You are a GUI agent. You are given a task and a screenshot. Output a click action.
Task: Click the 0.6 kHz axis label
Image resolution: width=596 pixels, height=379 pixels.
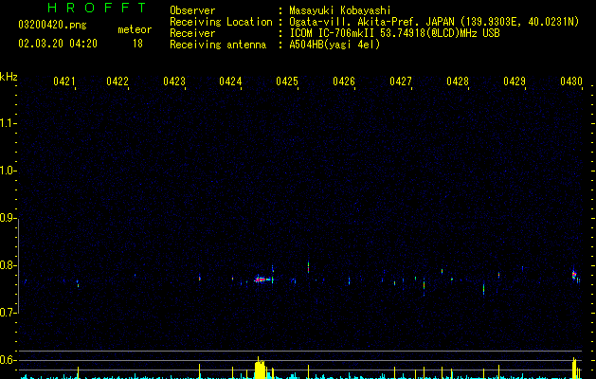[8, 360]
